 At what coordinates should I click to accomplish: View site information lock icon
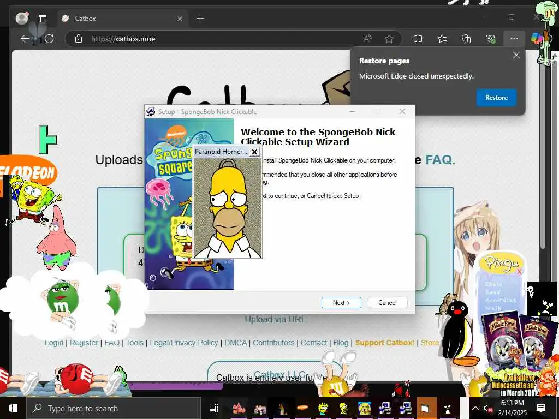coord(79,39)
